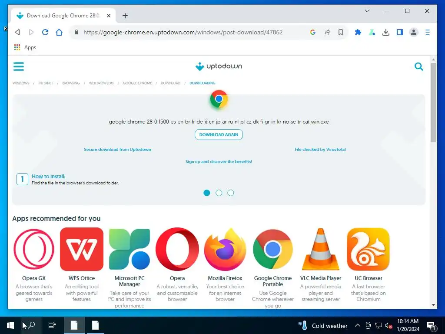Click the network tray icon
445x334 pixels.
(x=379, y=325)
